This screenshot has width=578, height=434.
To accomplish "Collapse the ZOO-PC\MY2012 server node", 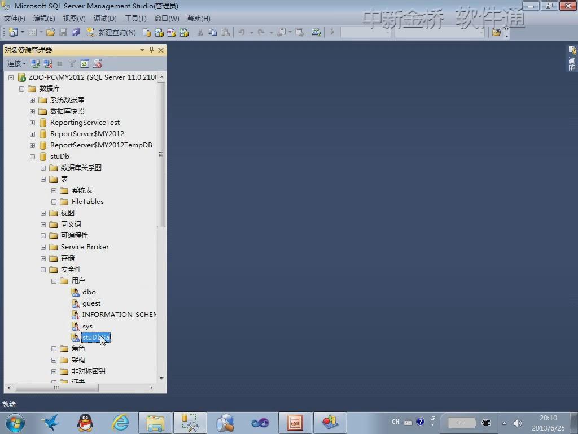I will 11,77.
